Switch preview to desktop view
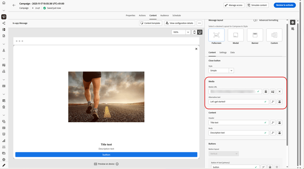 [200, 32]
